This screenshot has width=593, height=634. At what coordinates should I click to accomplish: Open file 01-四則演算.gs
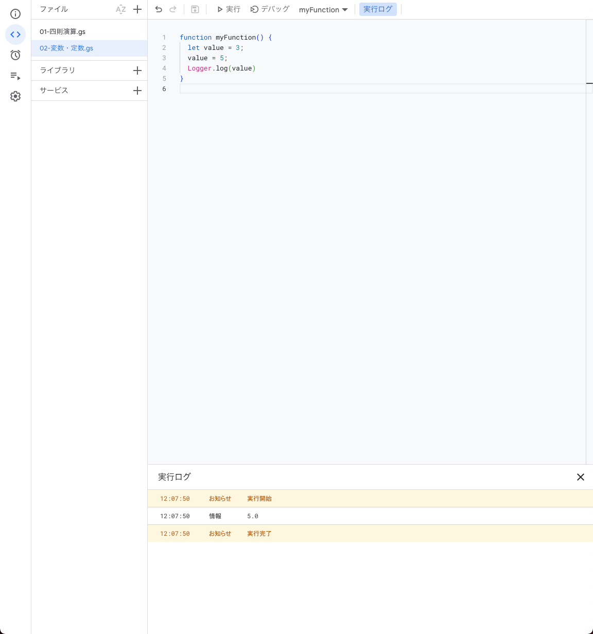[89, 32]
